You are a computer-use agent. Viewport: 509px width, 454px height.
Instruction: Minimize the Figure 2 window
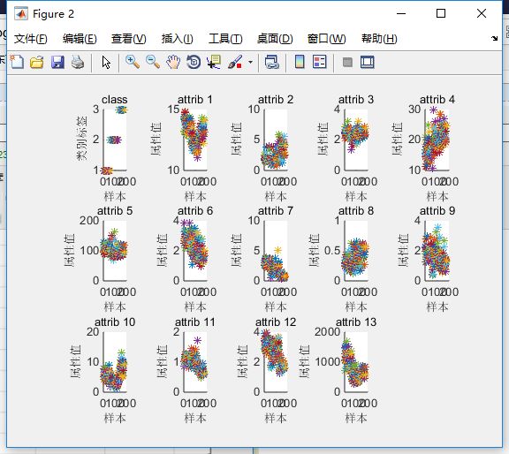point(401,13)
